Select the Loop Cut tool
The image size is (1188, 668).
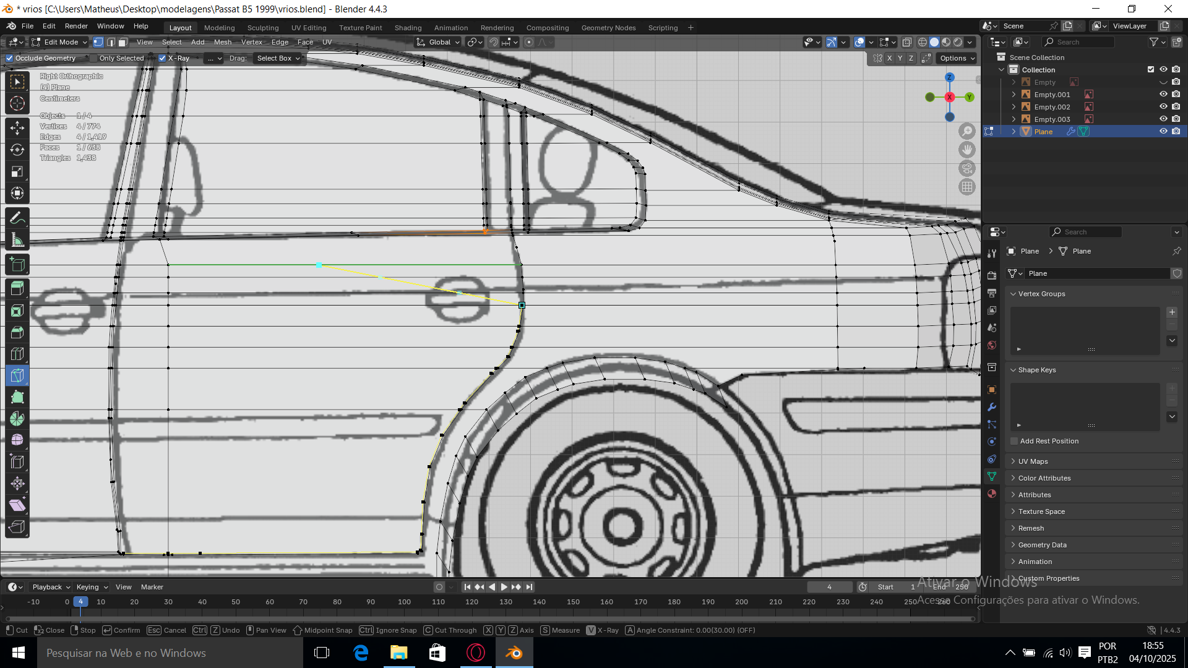click(x=17, y=354)
